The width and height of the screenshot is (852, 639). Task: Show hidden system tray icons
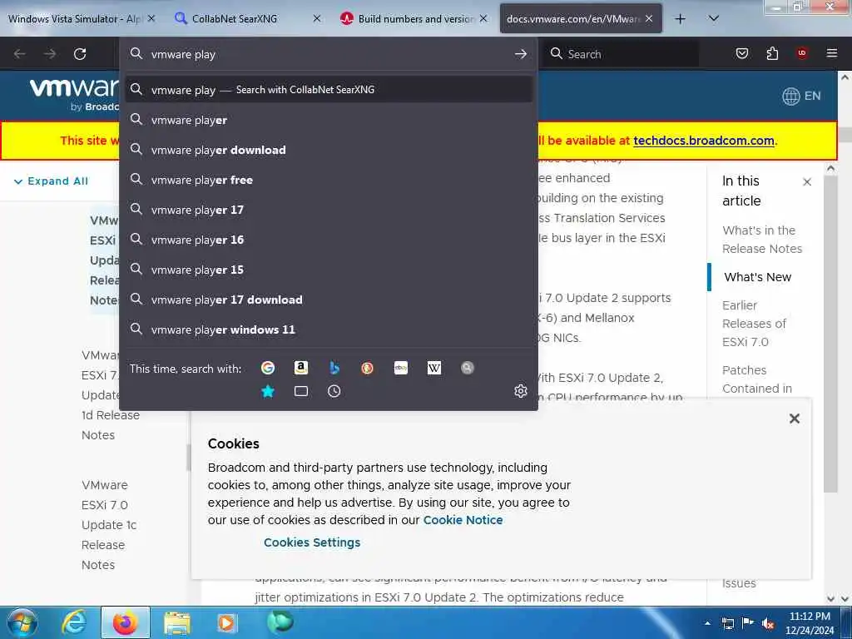[707, 623]
